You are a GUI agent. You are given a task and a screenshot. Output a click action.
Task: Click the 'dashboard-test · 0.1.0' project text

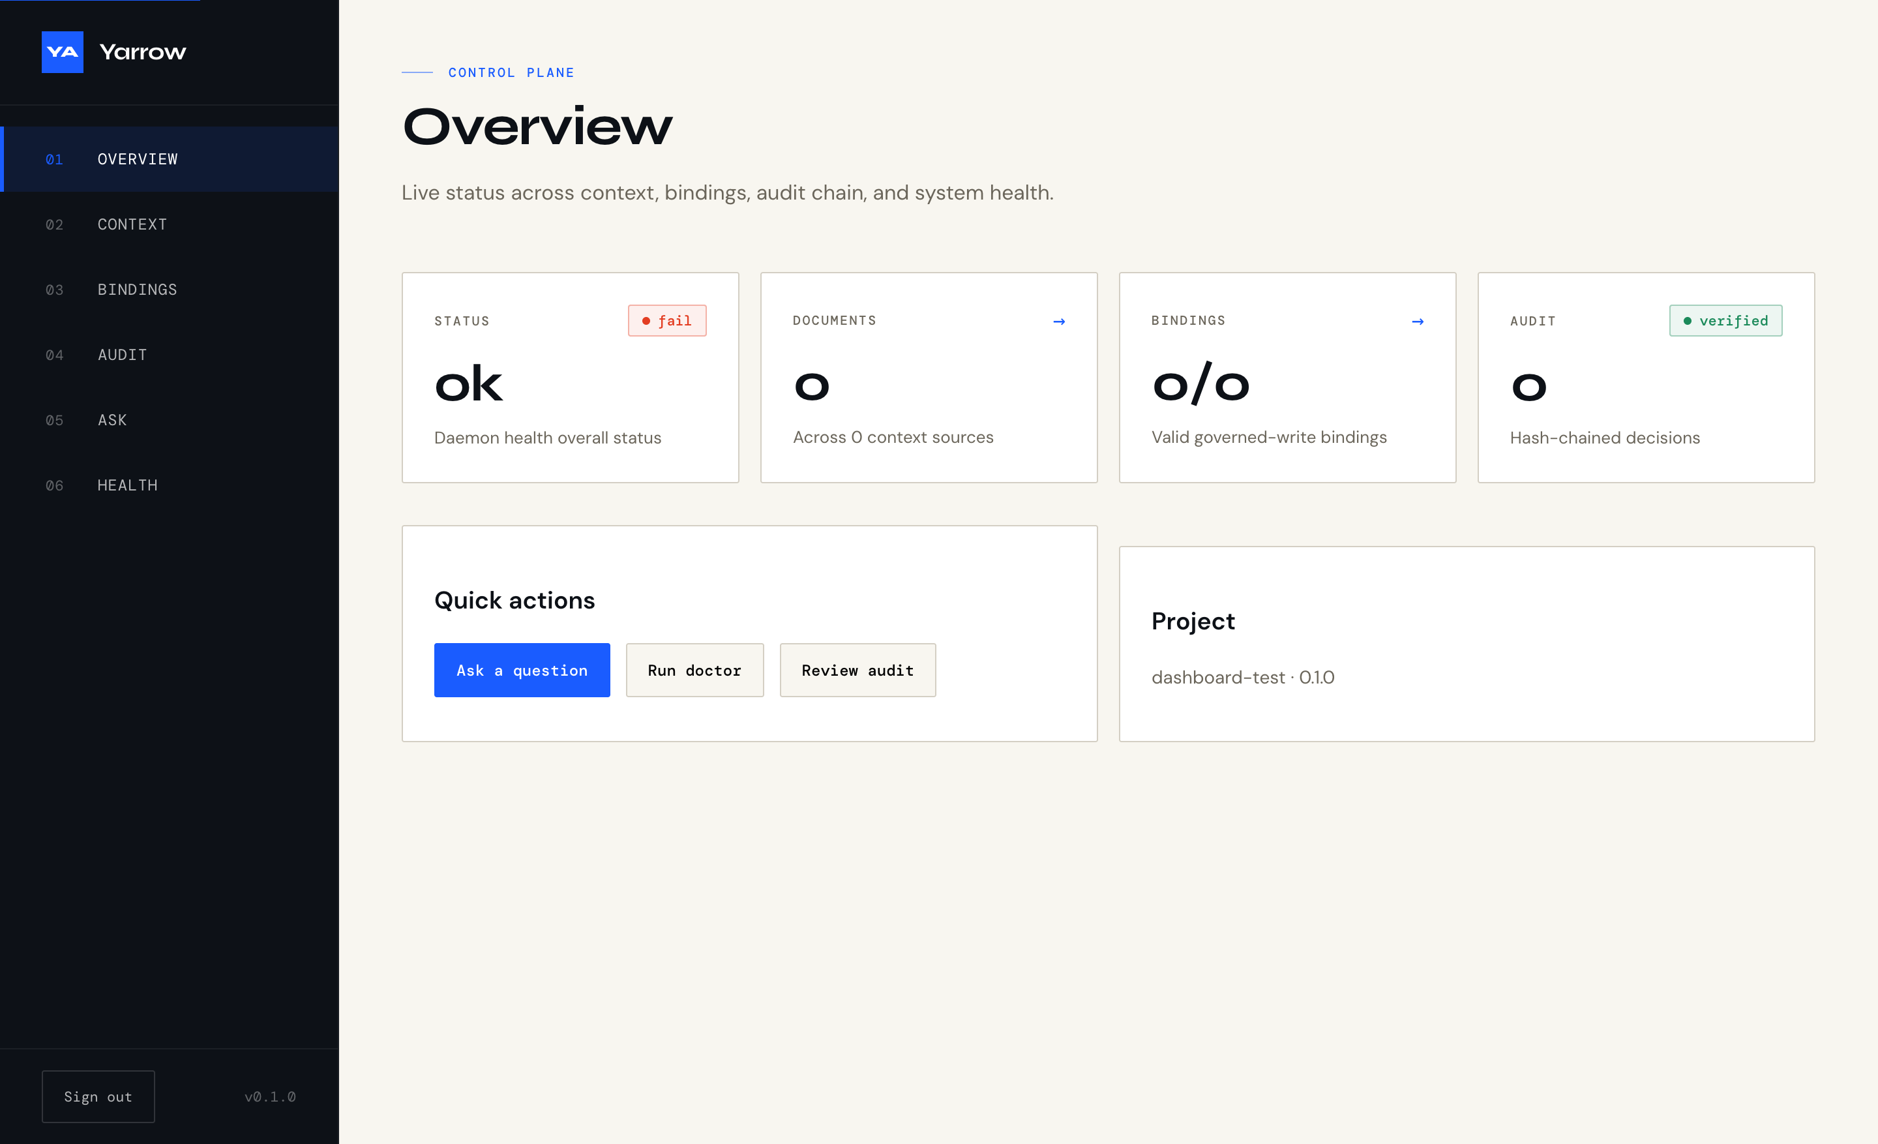1242,678
